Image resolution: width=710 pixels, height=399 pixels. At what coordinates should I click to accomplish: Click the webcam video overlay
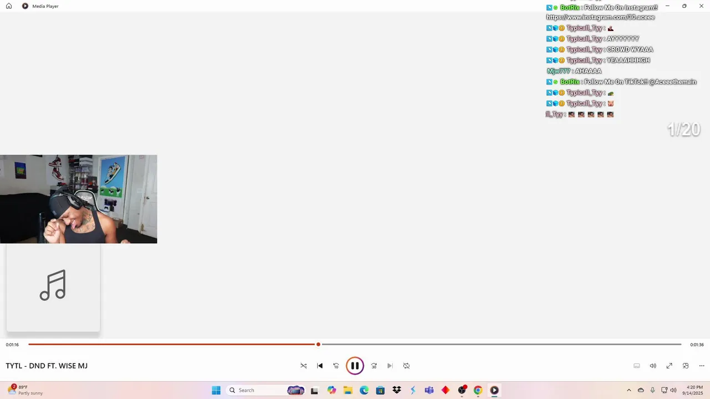pos(78,199)
